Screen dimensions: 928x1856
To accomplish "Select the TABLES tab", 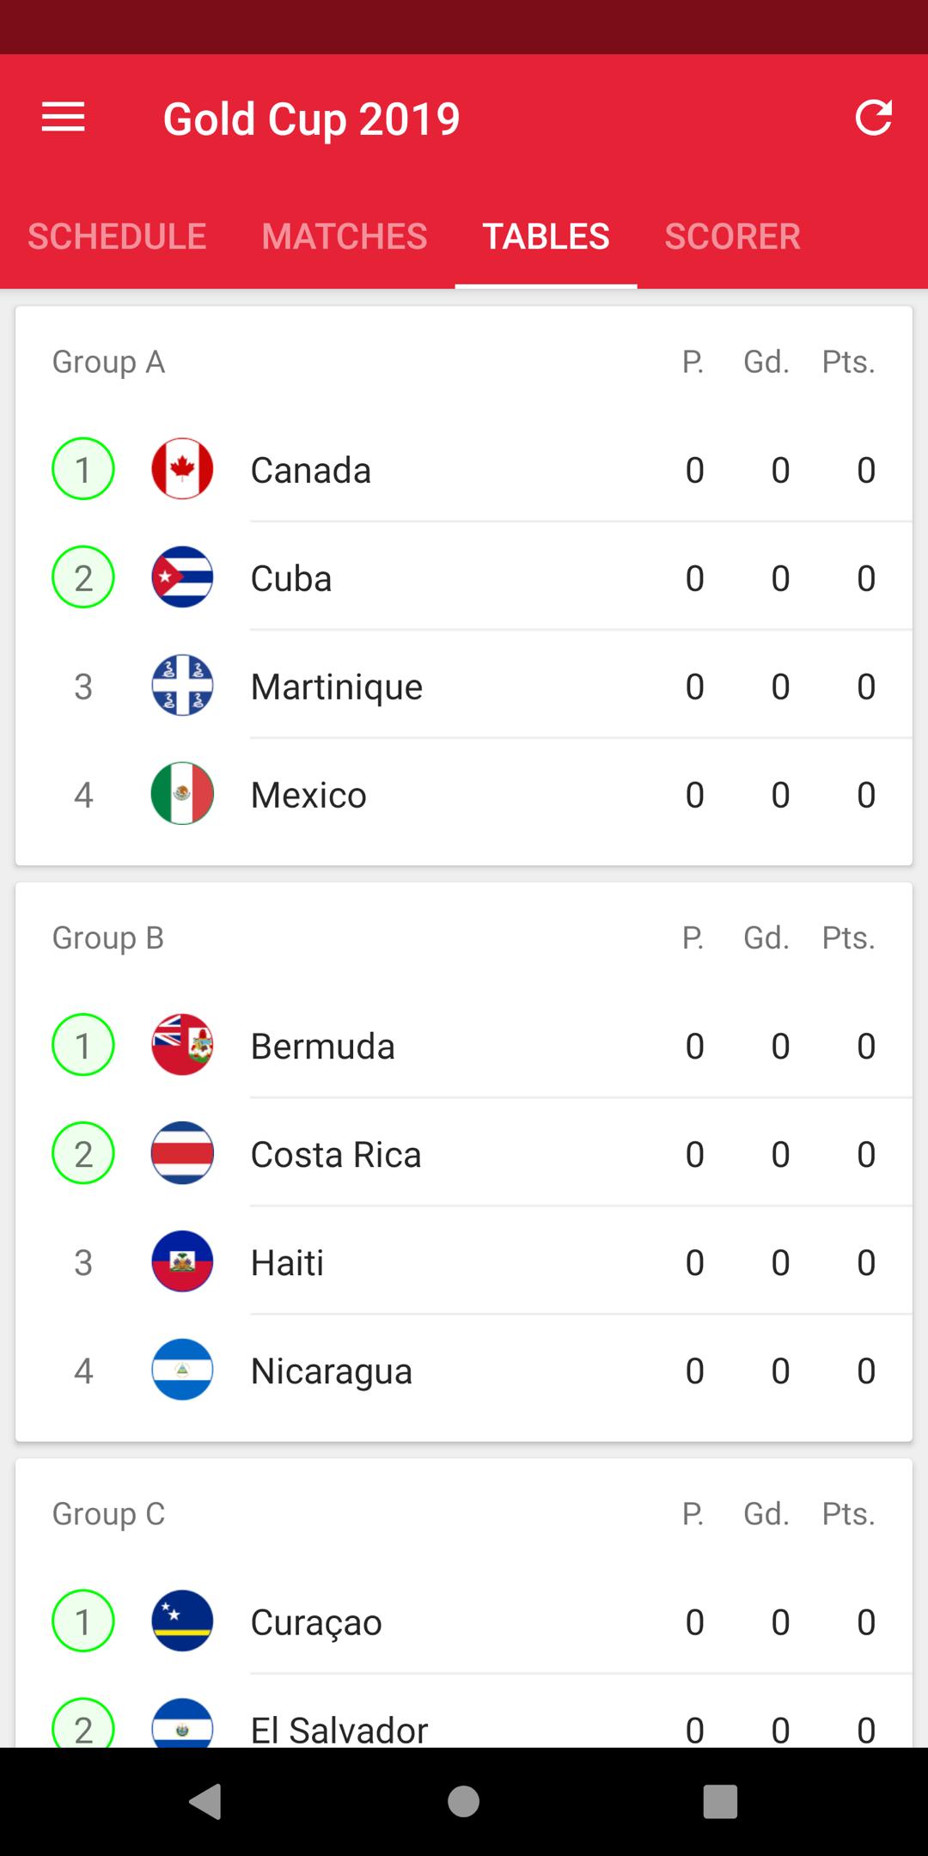I will point(546,236).
